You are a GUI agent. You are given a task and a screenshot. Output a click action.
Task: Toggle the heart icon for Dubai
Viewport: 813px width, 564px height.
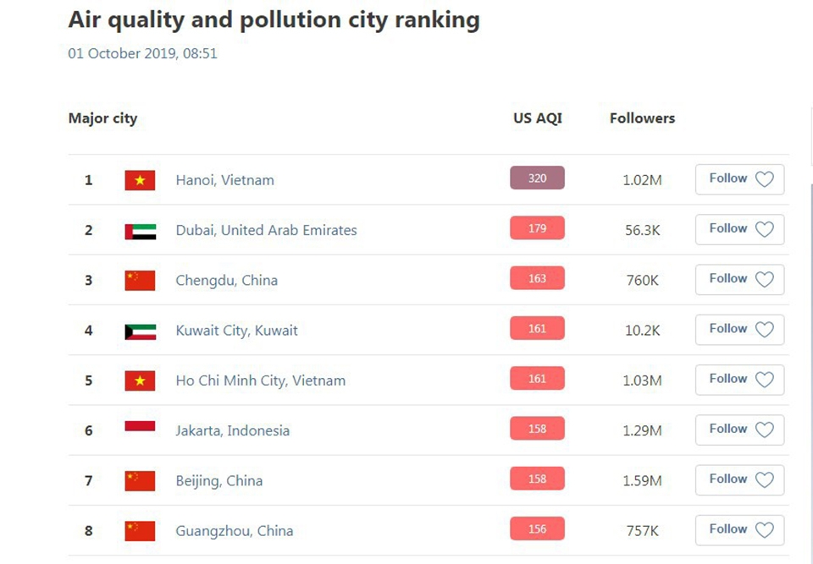point(765,229)
